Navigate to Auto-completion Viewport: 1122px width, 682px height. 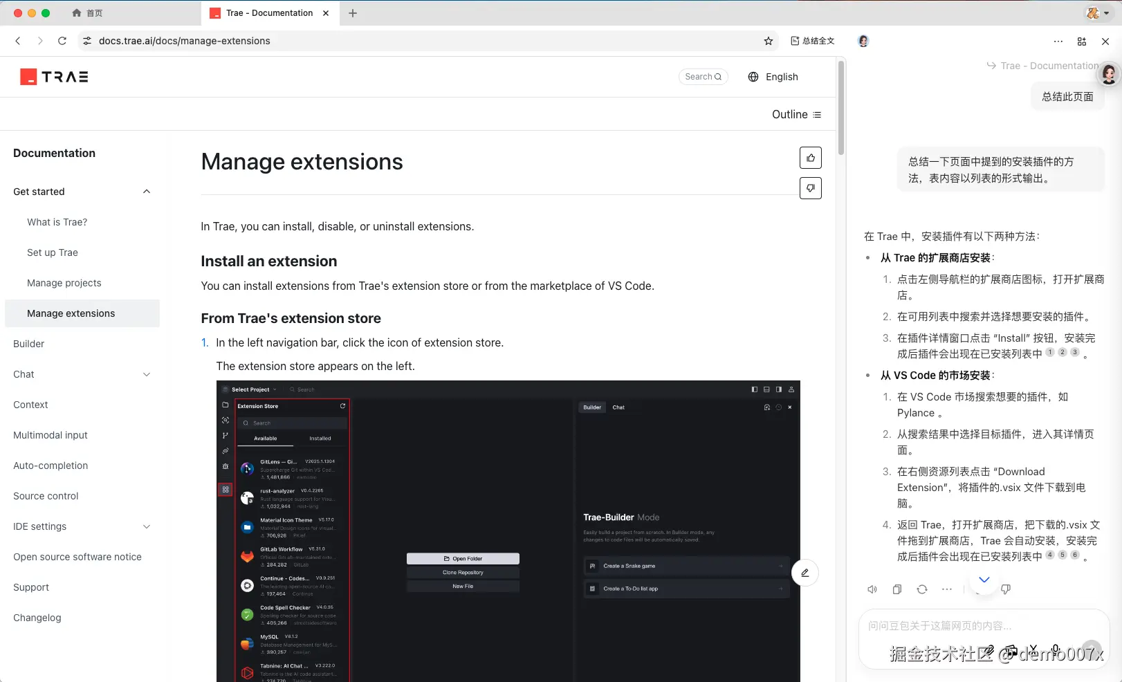tap(50, 466)
